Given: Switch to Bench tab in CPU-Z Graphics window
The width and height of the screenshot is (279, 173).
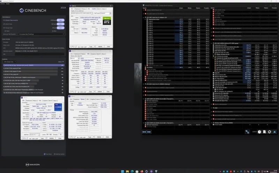Looking at the screenshot, I should [x=99, y=9].
